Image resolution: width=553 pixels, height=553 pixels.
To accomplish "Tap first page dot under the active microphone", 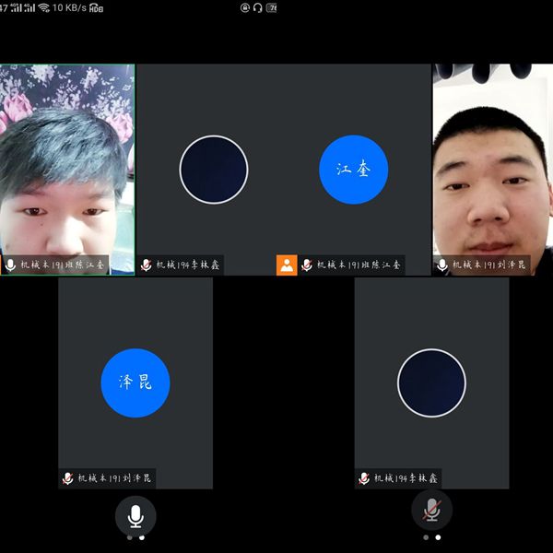I will (x=129, y=537).
